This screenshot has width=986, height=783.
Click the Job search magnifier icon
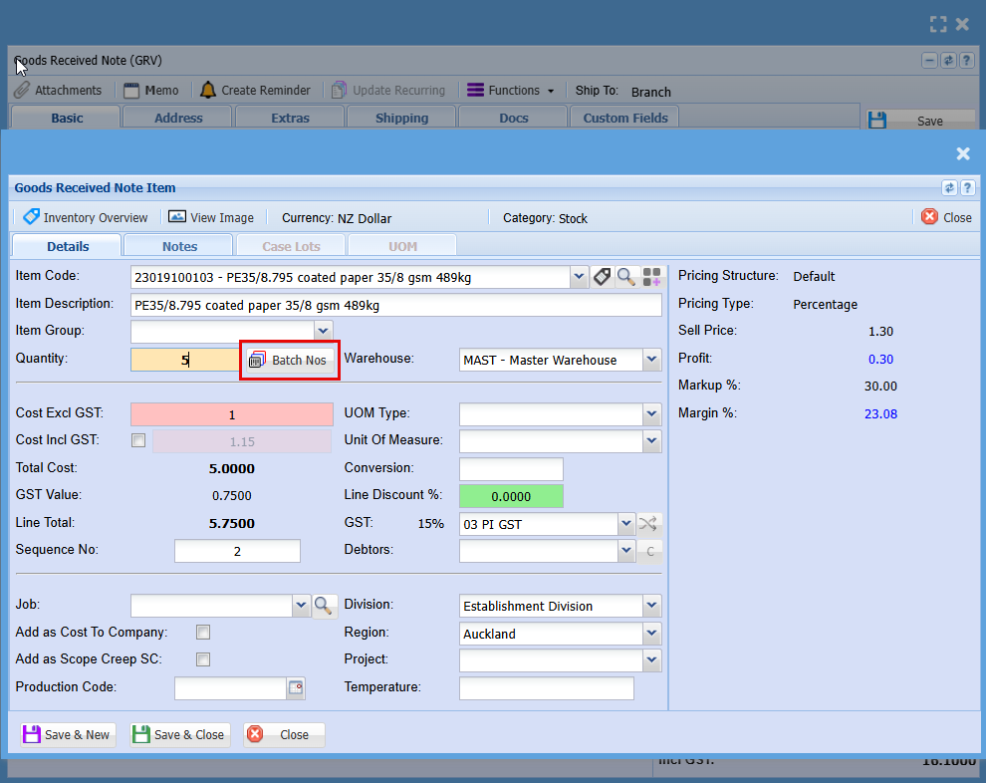point(325,605)
